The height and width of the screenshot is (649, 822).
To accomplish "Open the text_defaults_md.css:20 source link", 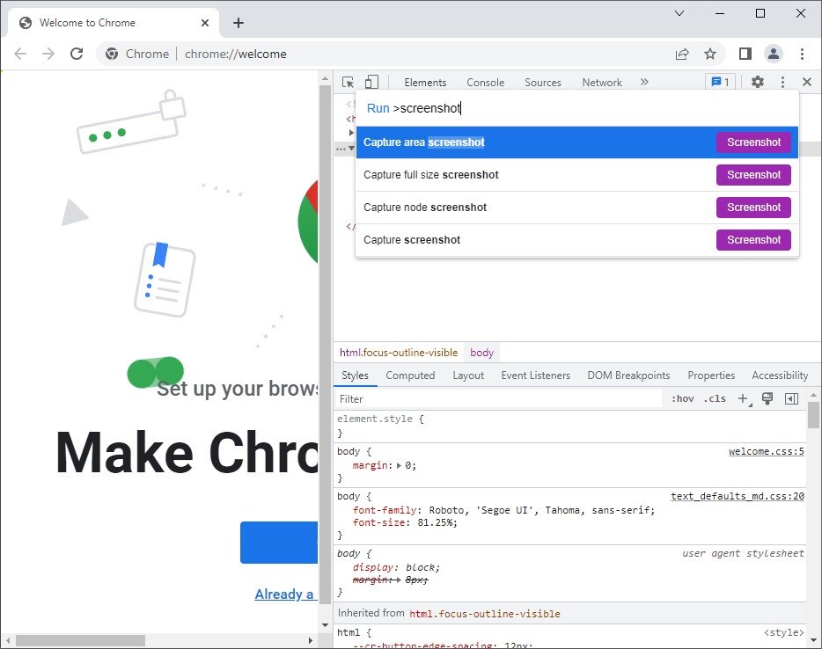I will click(x=738, y=496).
